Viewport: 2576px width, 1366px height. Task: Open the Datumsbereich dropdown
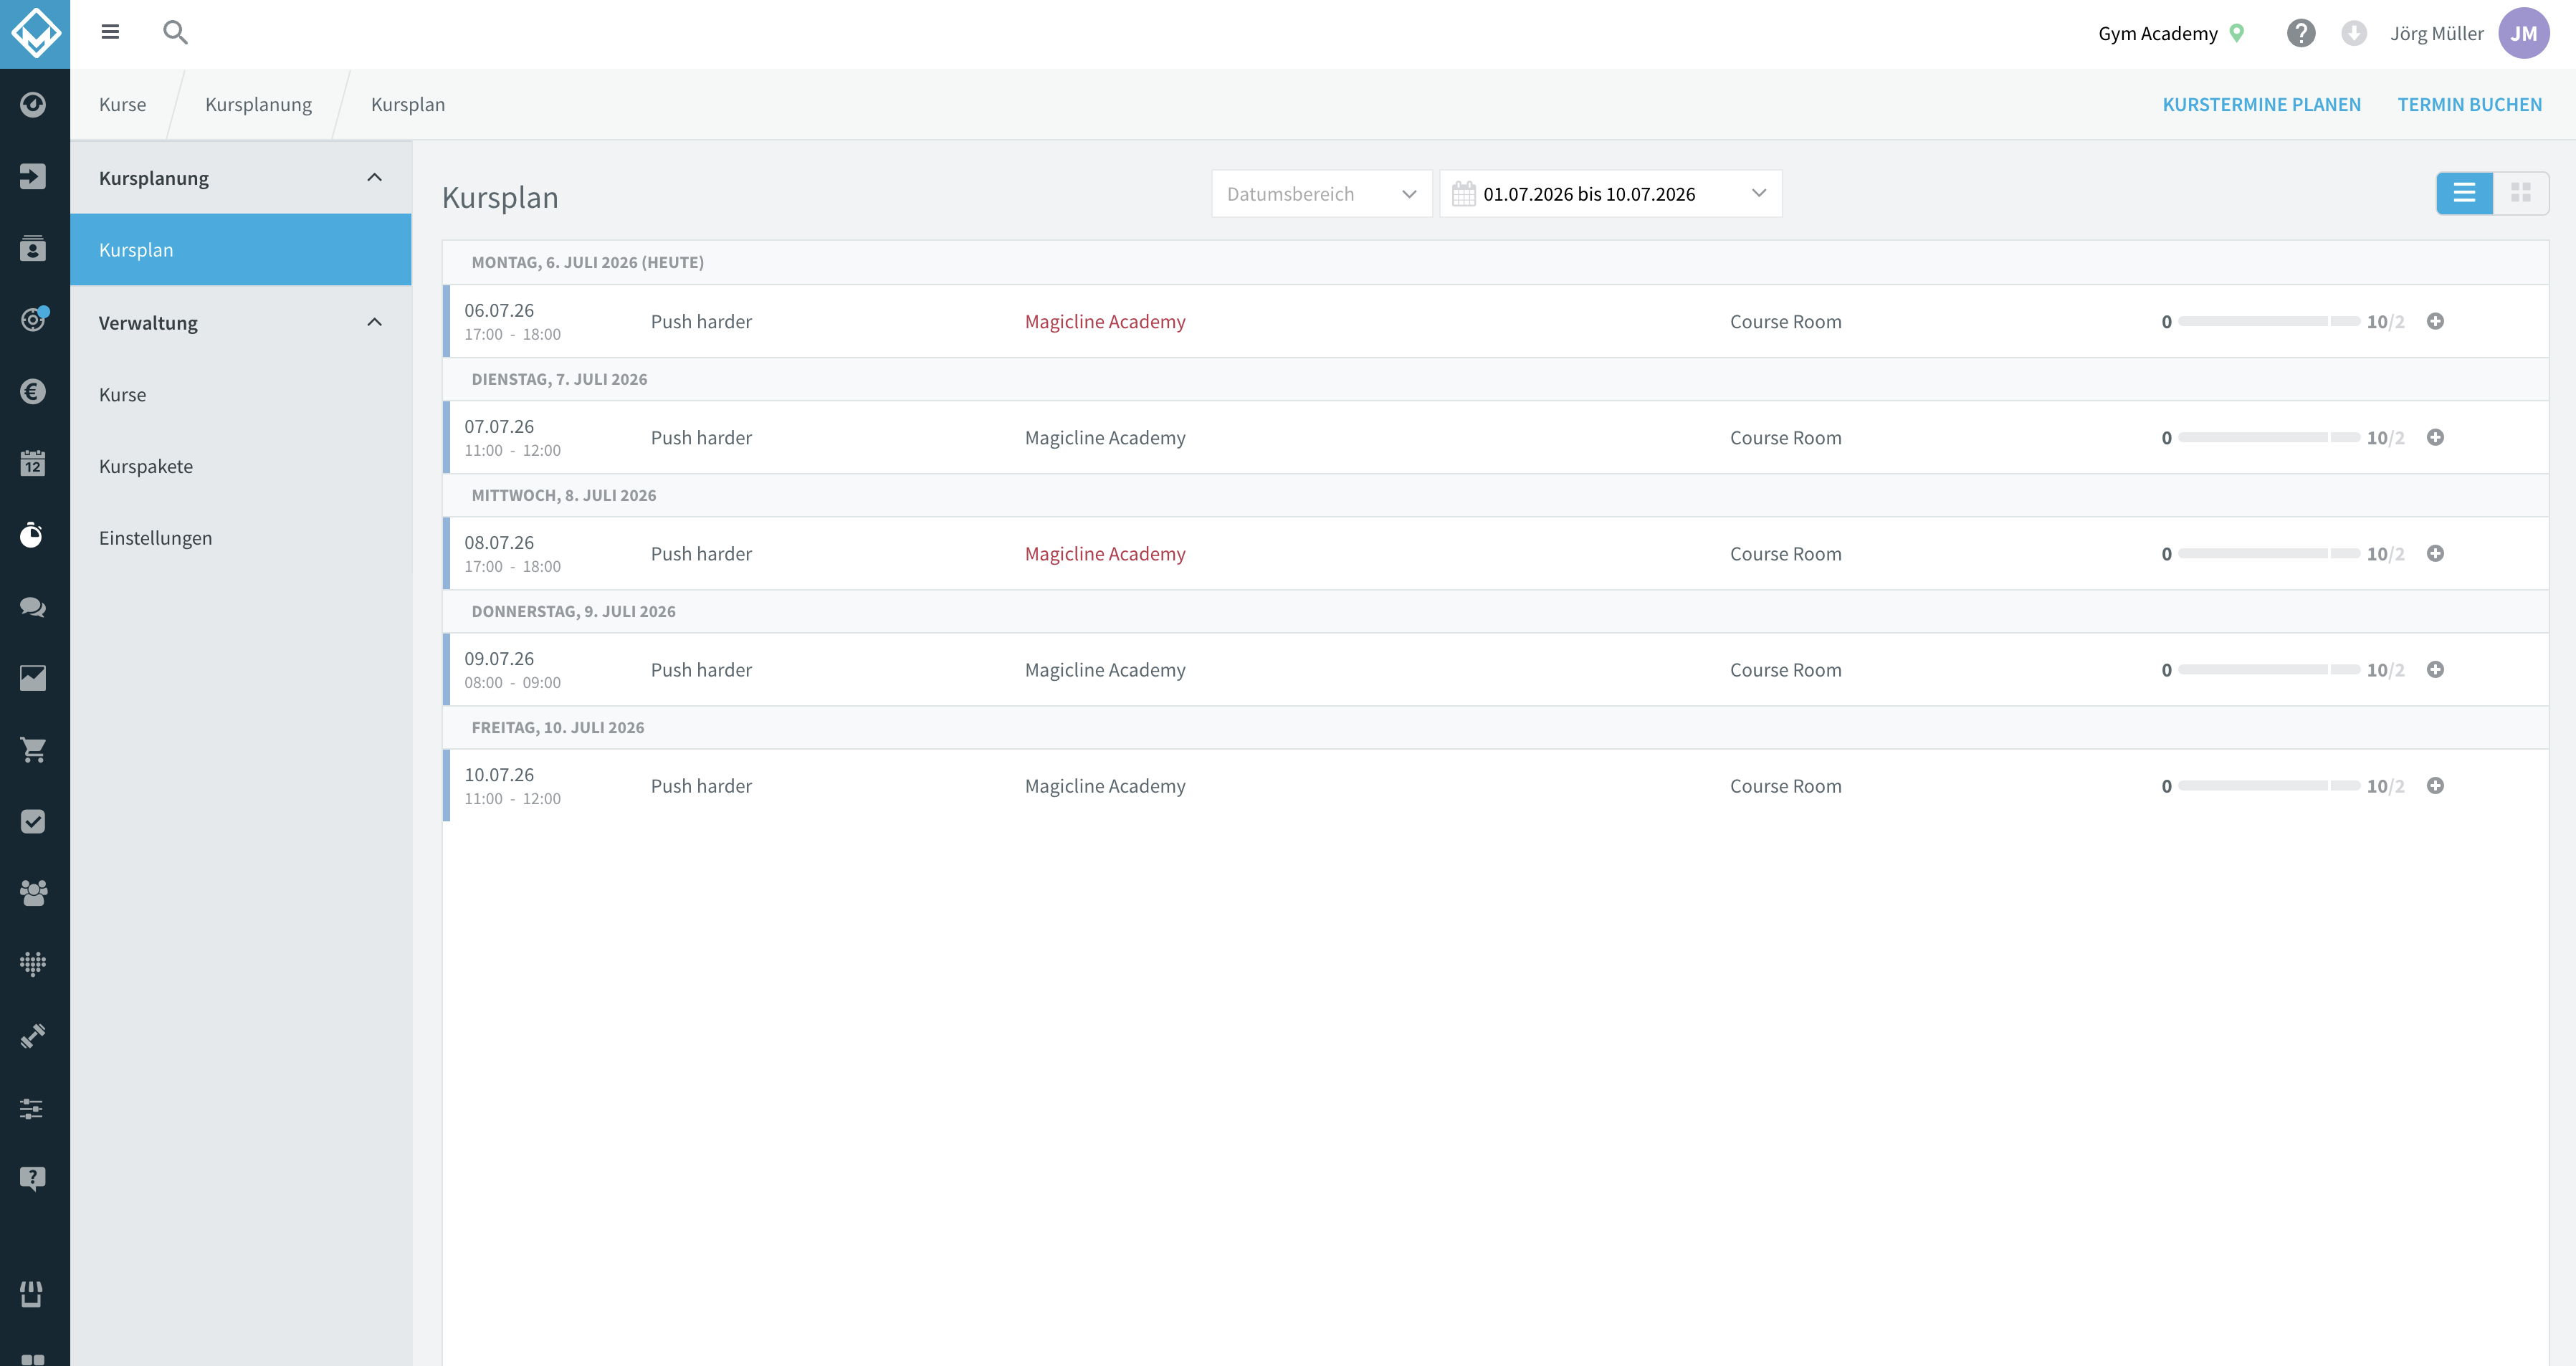click(1321, 194)
